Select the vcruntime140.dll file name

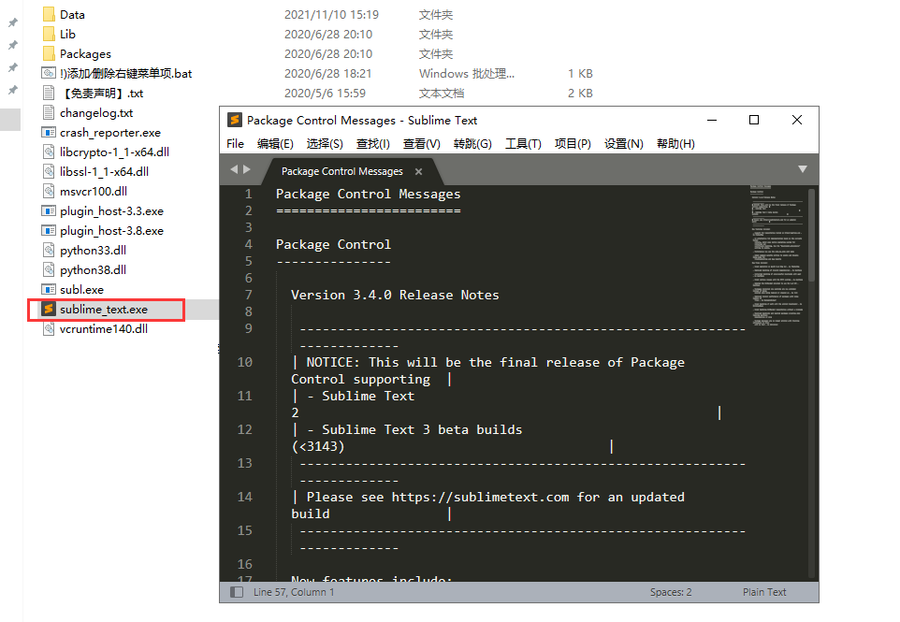pyautogui.click(x=104, y=329)
